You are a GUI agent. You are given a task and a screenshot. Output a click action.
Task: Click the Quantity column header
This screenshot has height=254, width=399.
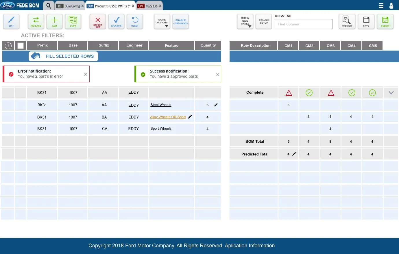click(208, 46)
